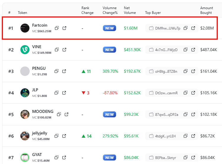Image resolution: width=222 pixels, height=164 pixels.
Task: Open MOODENG token external link
Action: tap(66, 114)
